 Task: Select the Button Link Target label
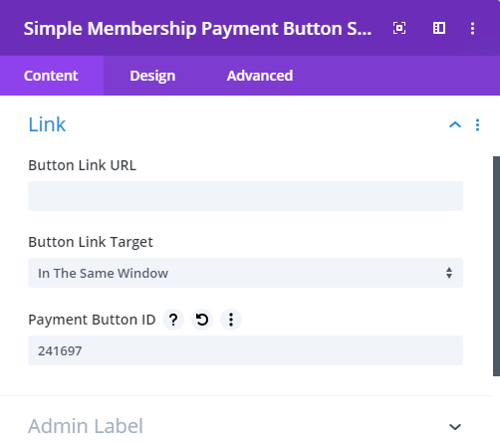tap(91, 242)
